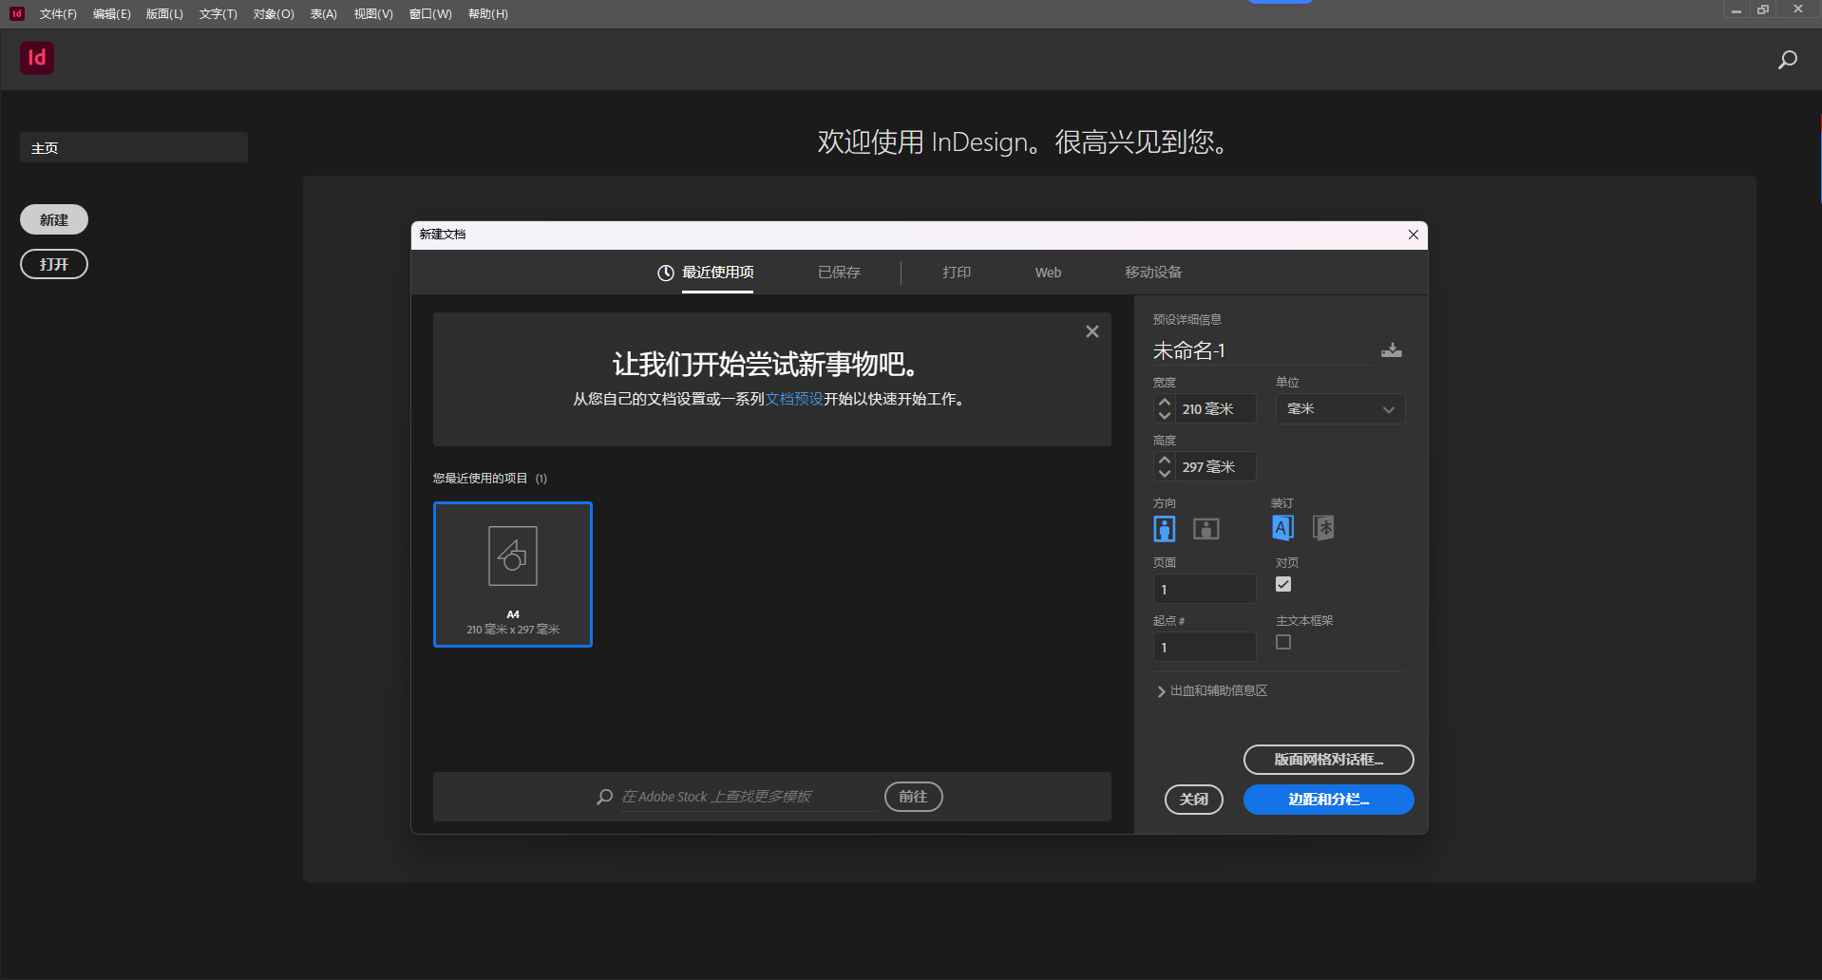The width and height of the screenshot is (1822, 980).
Task: Select the recent A4 document thumbnail
Action: click(x=512, y=575)
